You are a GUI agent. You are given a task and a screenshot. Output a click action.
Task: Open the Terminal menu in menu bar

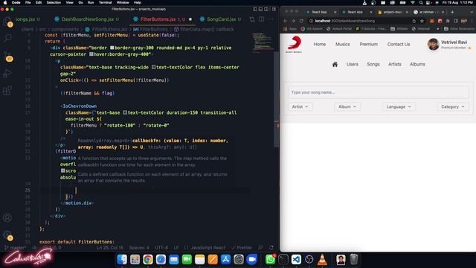pyautogui.click(x=105, y=2)
